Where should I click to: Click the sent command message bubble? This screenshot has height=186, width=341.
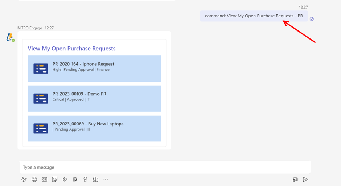pos(254,16)
